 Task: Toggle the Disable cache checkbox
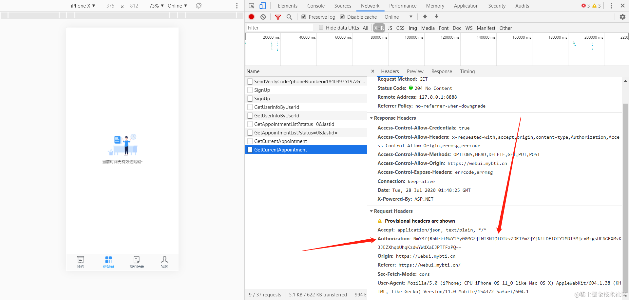(342, 17)
